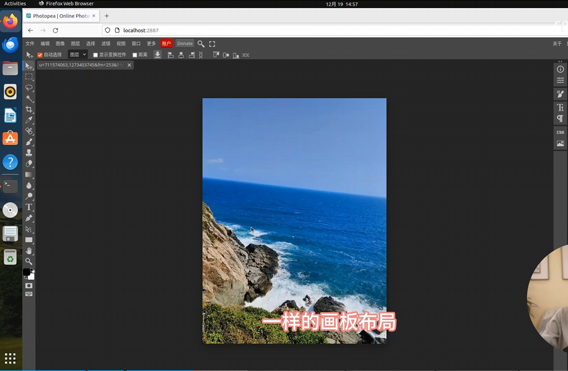Toggle fullscreen mode icon
The width and height of the screenshot is (568, 371).
[212, 44]
